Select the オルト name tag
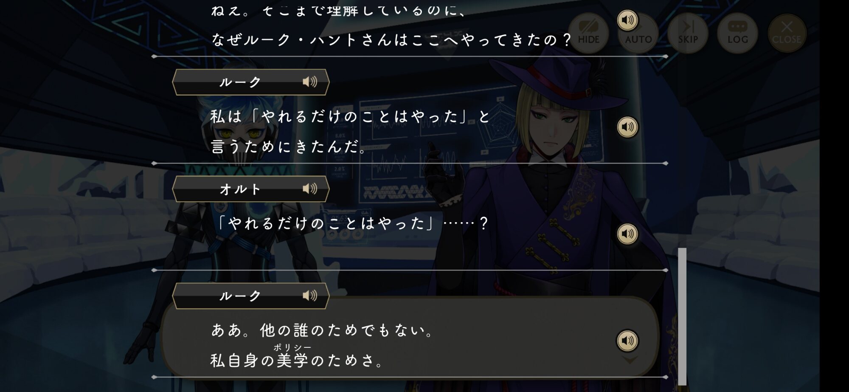 (x=251, y=189)
